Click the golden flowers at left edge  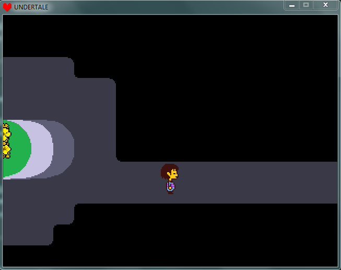[x=7, y=141]
